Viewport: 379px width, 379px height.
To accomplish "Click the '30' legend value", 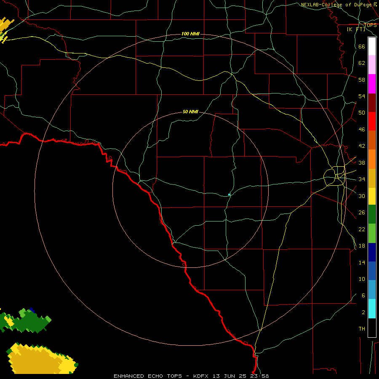I will (x=362, y=196).
